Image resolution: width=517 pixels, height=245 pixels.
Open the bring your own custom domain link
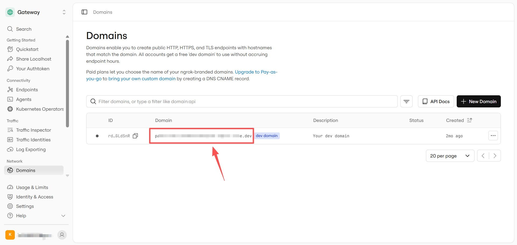(x=142, y=79)
